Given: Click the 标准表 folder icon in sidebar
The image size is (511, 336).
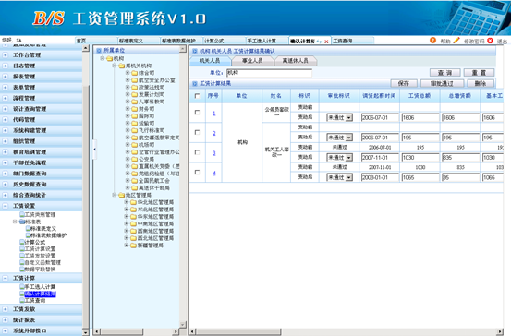Looking at the screenshot, I should [22, 222].
